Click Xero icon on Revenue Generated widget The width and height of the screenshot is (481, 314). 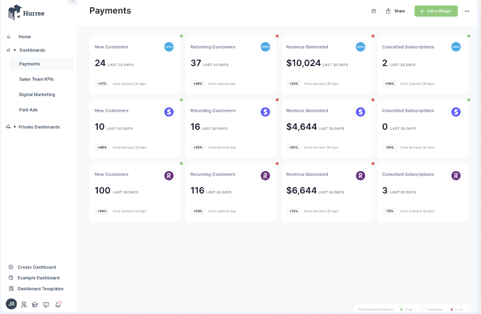click(361, 47)
